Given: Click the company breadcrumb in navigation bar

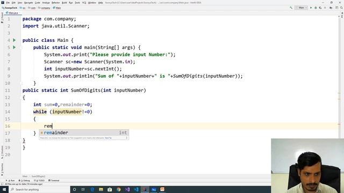Looking at the screenshot, I should pyautogui.click(x=44, y=8).
